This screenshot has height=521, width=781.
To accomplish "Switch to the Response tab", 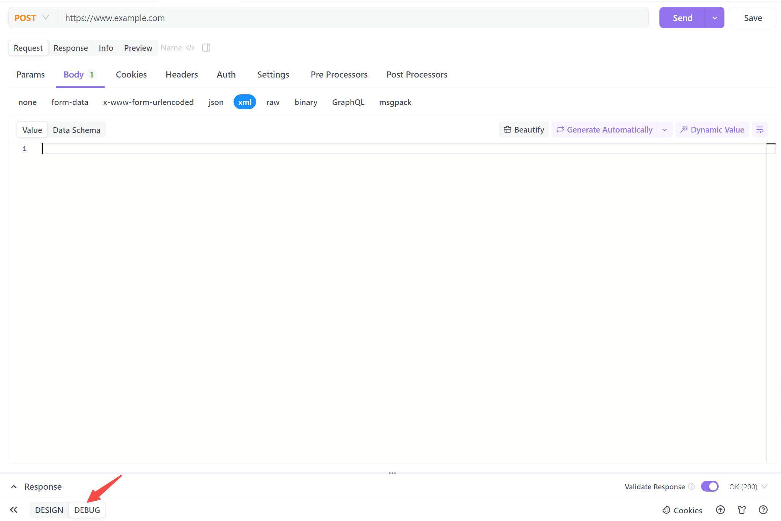I will (x=70, y=48).
